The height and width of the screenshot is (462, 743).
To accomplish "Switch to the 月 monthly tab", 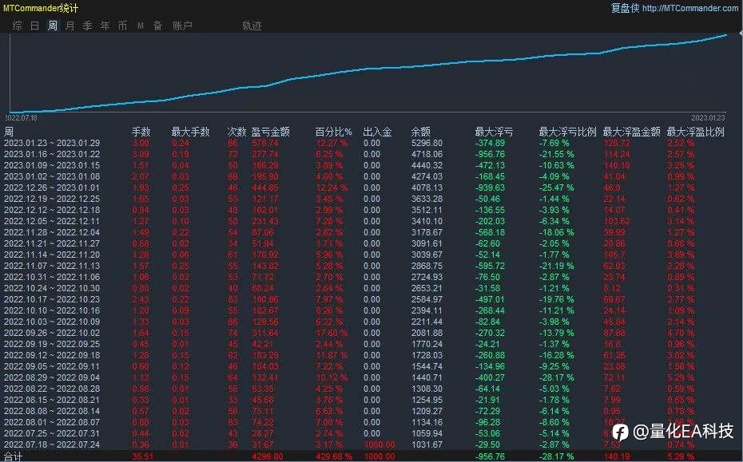I will point(70,26).
